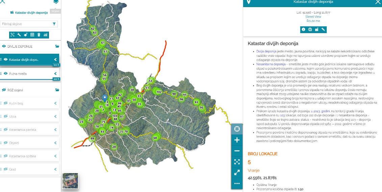The height and width of the screenshot is (192, 382).
Task: Toggle visibility of Katastarska parcela layer
Action: tap(6, 129)
